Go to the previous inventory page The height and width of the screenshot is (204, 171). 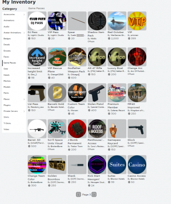79,195
